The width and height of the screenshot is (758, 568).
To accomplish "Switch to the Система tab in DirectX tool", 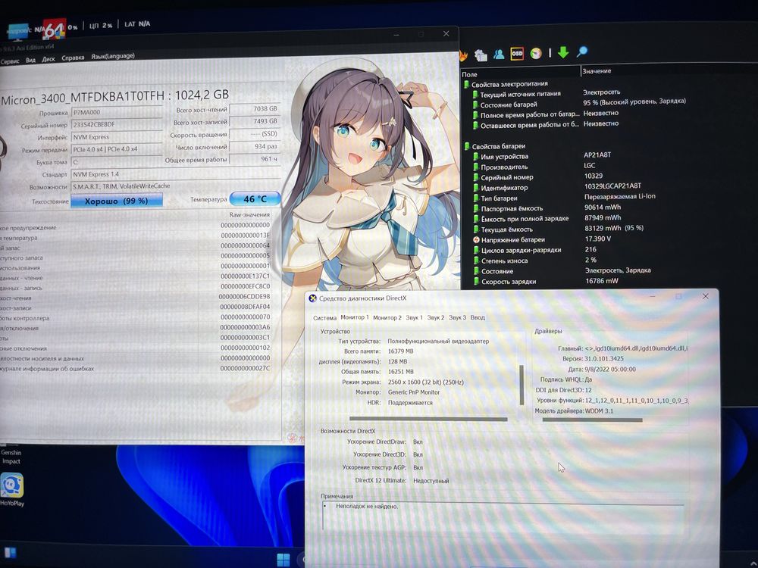I will point(324,318).
